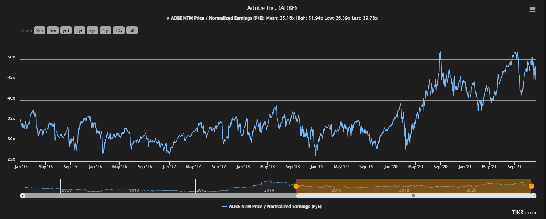Viewport: 546px width, 219px height.
Task: Click the left orange navigator handle
Action: pos(296,186)
